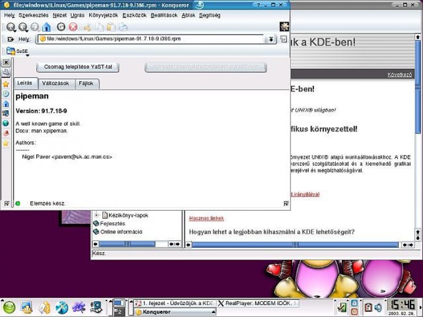423x317 pixels.
Task: Open the Segítség menu
Action: [x=210, y=15]
